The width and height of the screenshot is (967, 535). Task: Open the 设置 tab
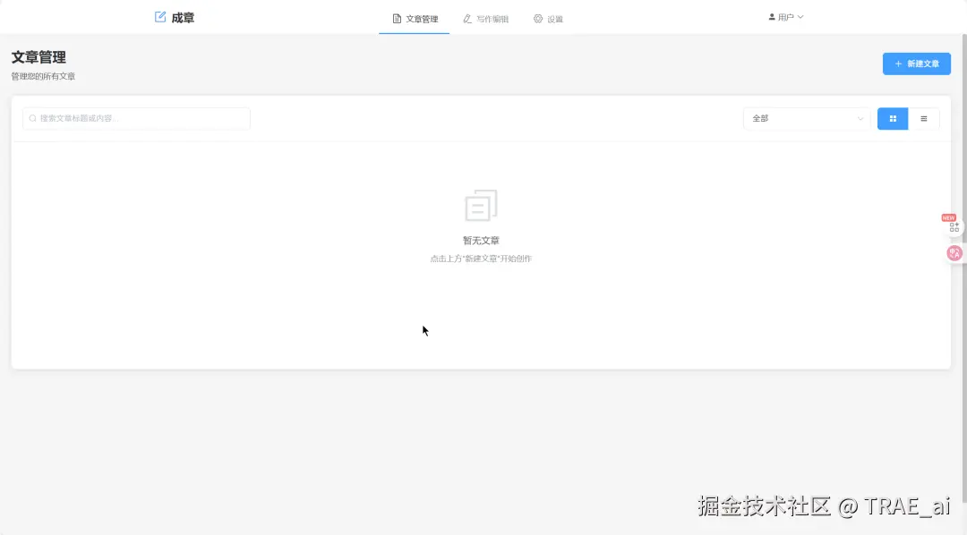coord(549,18)
